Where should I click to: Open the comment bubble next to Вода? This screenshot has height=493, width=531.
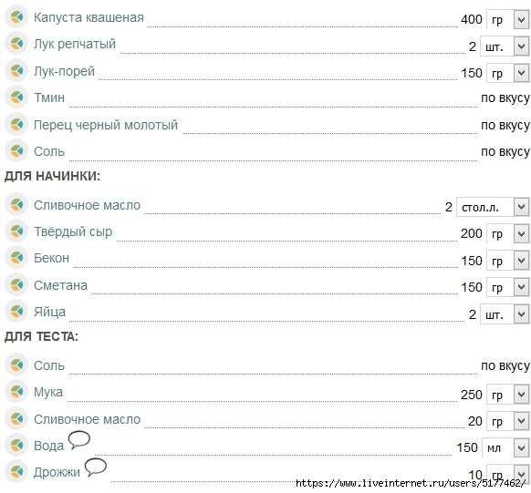[x=79, y=440]
